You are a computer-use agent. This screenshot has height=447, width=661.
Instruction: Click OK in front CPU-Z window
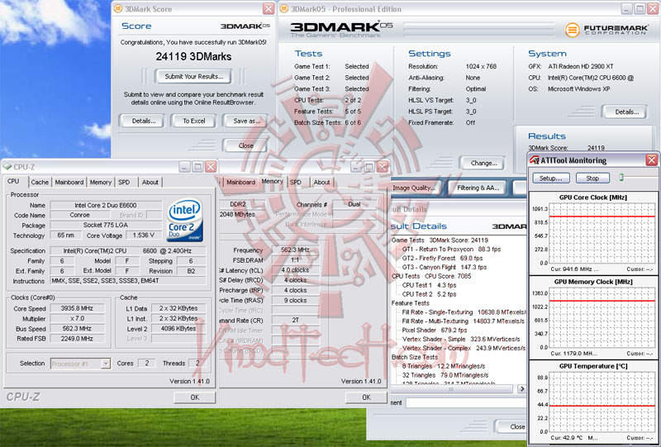(x=195, y=397)
